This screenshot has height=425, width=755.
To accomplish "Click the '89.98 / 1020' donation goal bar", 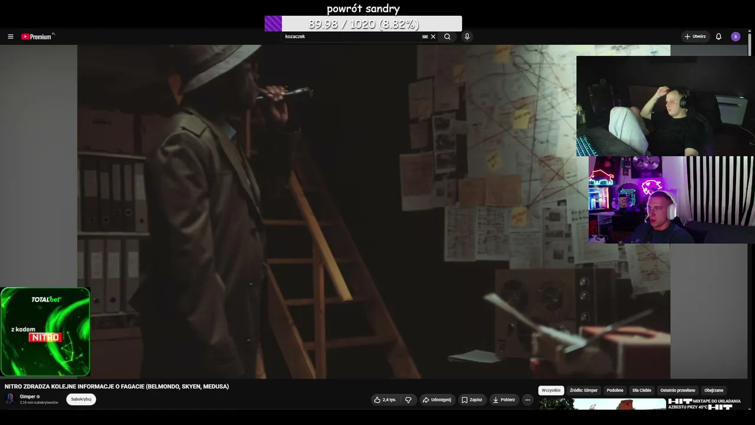I will pyautogui.click(x=363, y=24).
